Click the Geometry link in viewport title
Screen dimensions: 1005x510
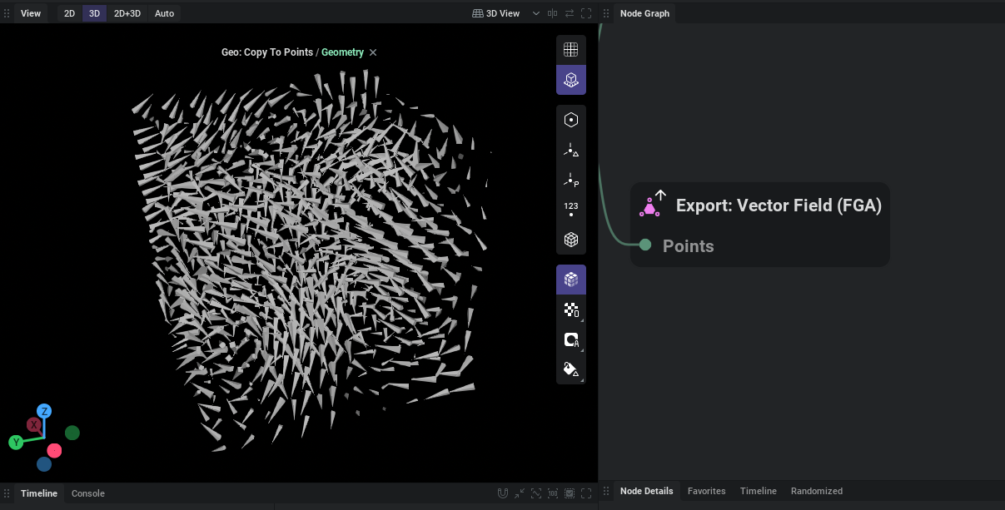(x=342, y=52)
